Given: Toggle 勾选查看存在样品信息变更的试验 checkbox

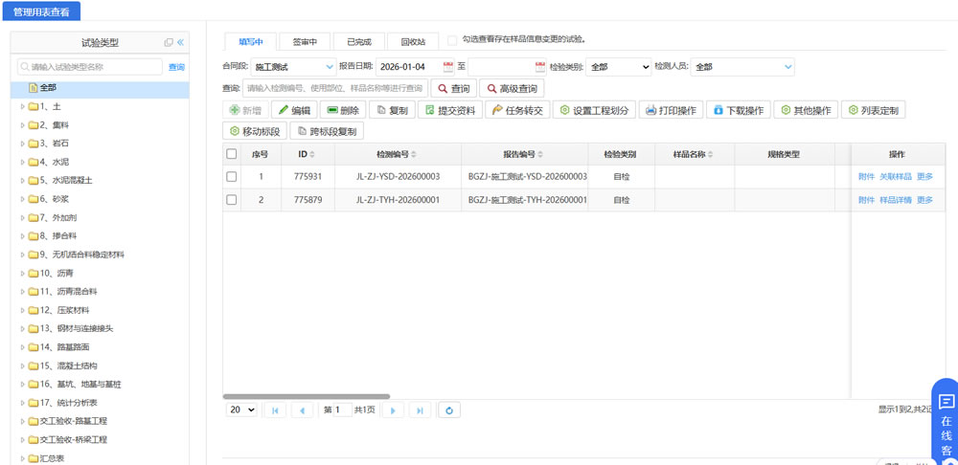Looking at the screenshot, I should [452, 40].
